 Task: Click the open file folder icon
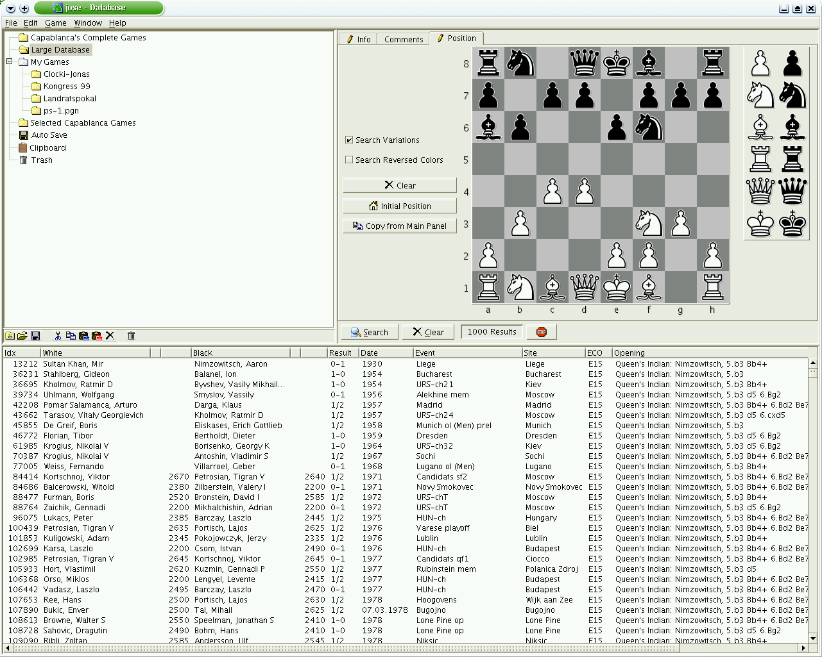click(22, 336)
